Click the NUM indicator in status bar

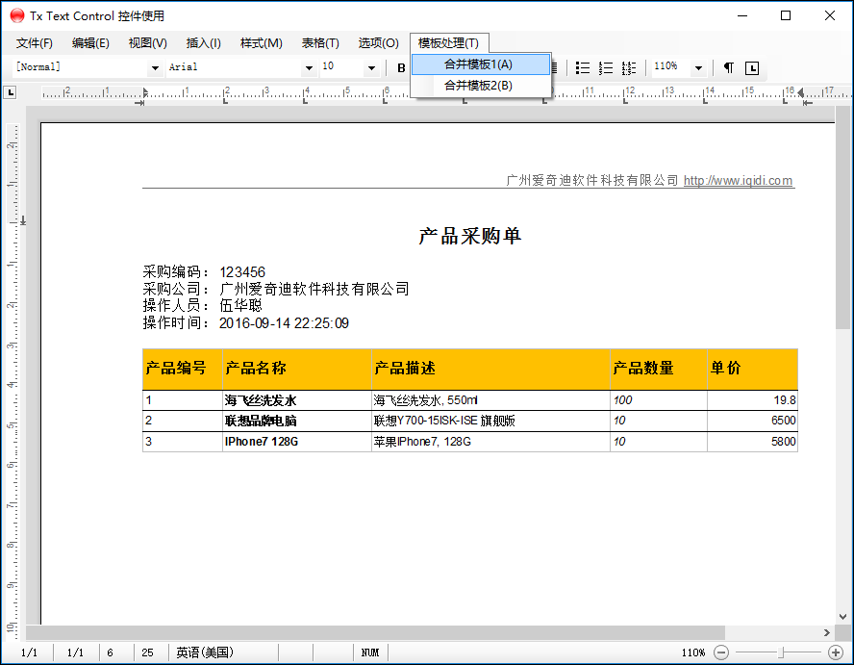coord(370,652)
